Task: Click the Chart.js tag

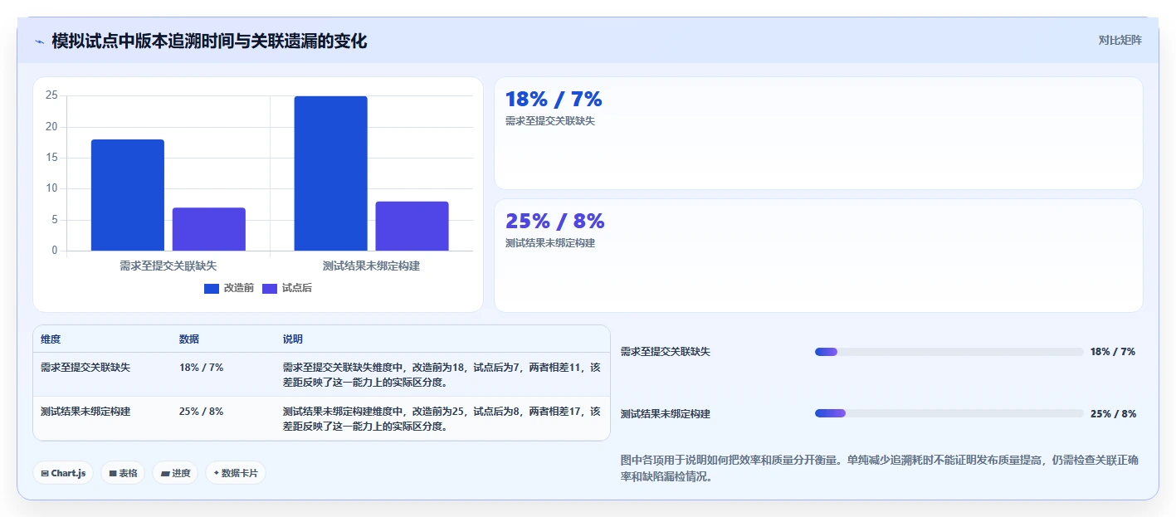Action: point(63,473)
